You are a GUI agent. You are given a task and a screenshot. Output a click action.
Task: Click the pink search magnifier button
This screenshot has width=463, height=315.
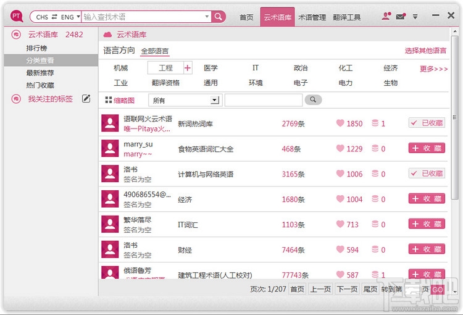219,17
